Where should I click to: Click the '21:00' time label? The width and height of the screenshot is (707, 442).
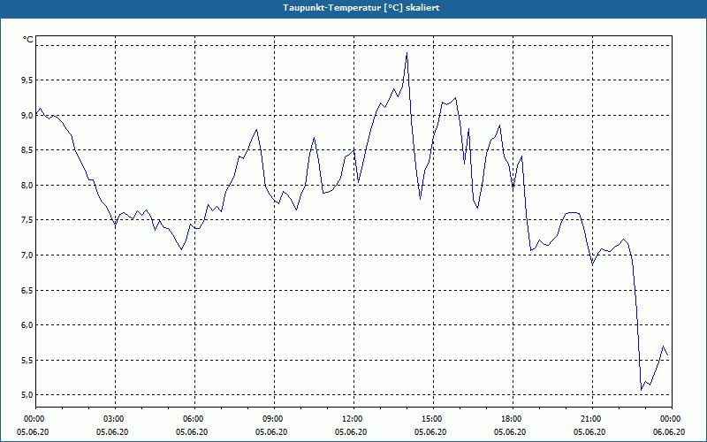coord(592,419)
